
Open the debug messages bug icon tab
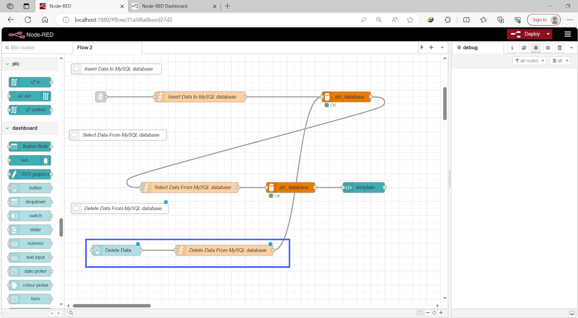click(x=536, y=48)
